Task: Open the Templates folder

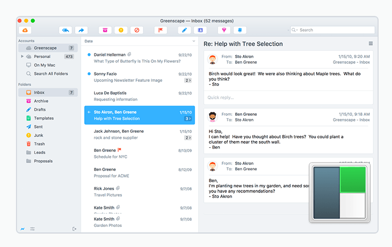Action: point(48,118)
